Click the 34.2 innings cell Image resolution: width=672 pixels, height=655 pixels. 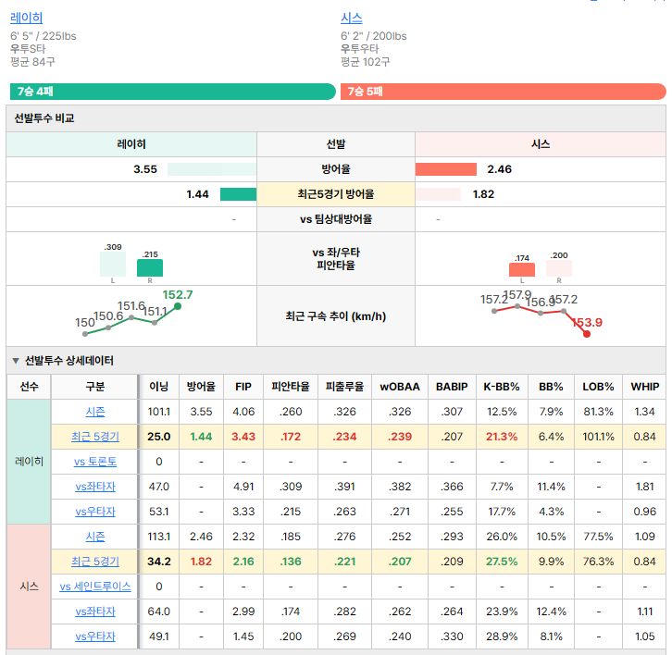click(158, 562)
